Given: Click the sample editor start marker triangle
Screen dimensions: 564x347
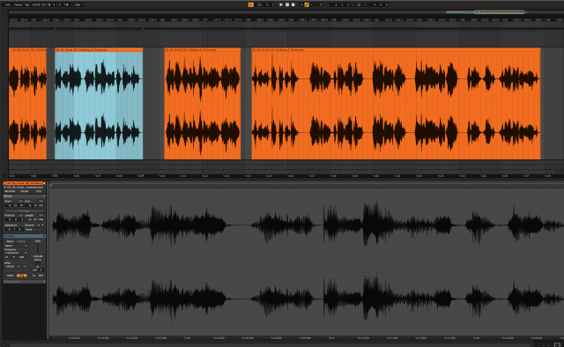Looking at the screenshot, I should tap(51, 186).
